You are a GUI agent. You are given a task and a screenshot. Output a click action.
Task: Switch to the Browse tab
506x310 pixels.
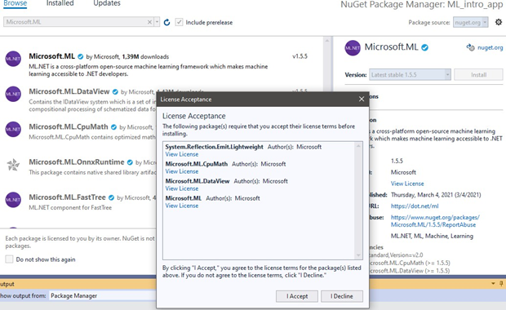[x=16, y=3]
